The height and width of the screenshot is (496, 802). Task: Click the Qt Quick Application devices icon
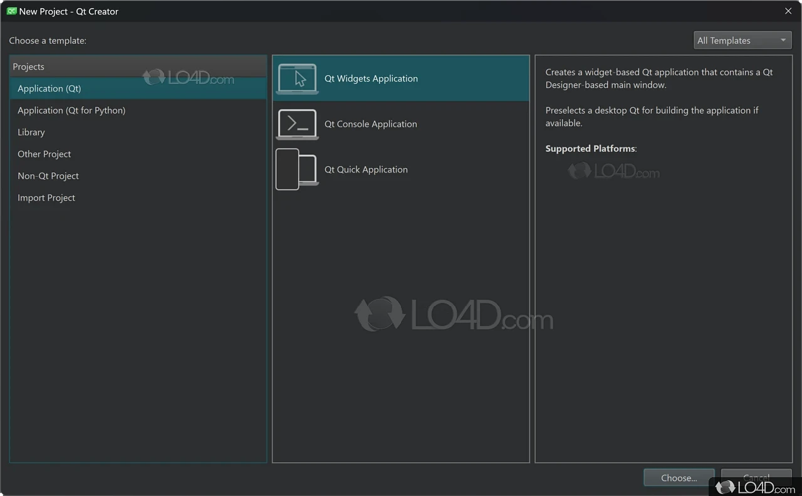(296, 169)
